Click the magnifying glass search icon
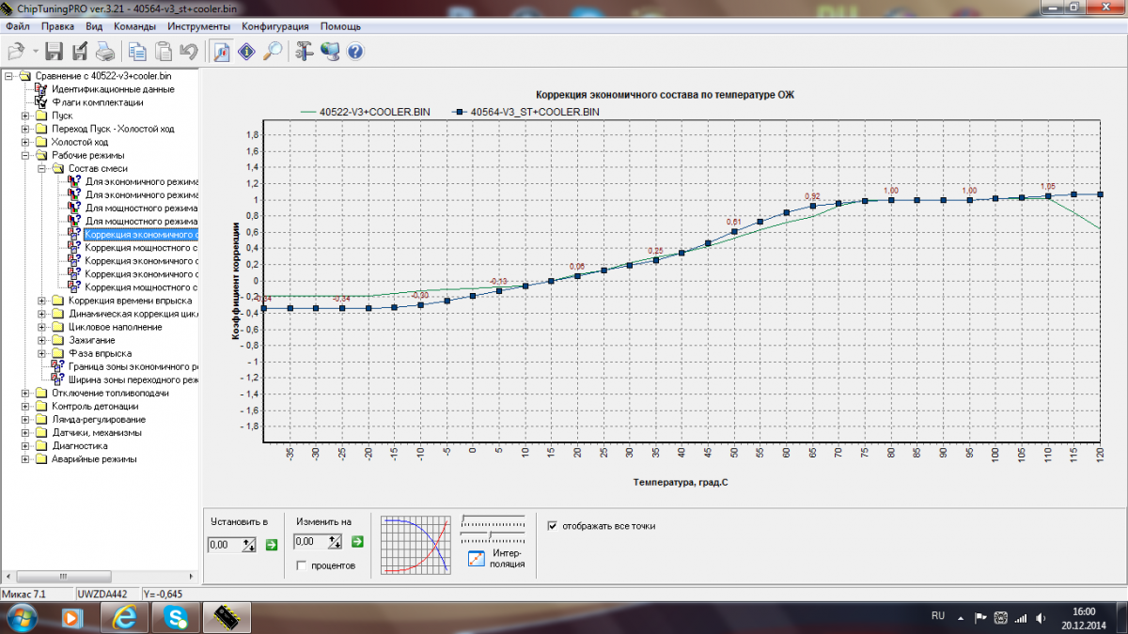Screen dimensions: 1128x634 (x=273, y=52)
